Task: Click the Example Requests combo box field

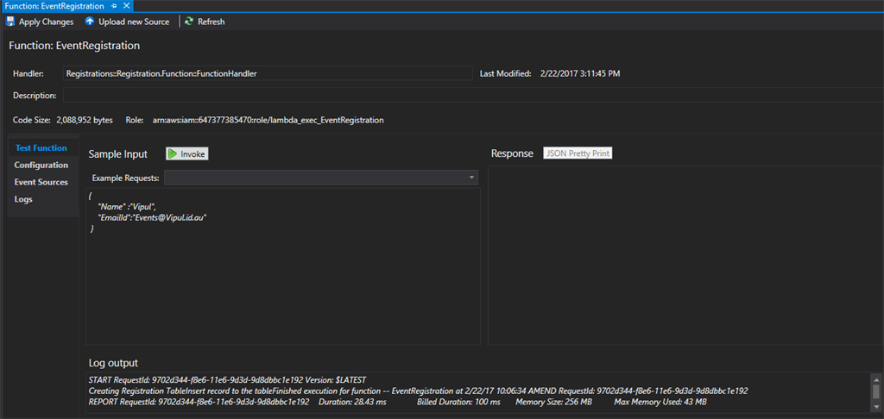Action: [x=321, y=178]
